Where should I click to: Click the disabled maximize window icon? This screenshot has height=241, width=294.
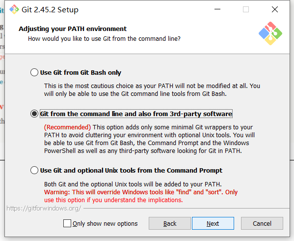[x=246, y=9]
